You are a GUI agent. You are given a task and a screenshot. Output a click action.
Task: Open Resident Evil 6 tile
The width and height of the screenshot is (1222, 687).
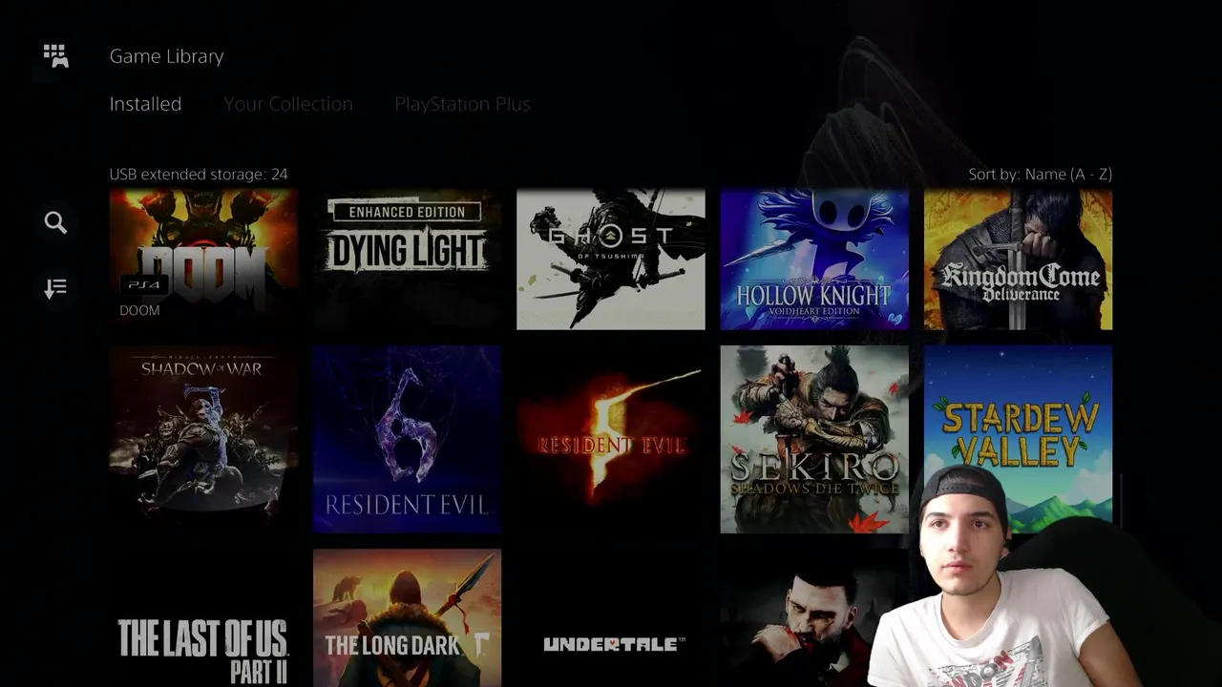[x=407, y=439]
